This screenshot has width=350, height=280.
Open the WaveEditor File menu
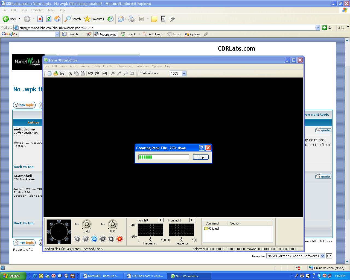point(47,66)
